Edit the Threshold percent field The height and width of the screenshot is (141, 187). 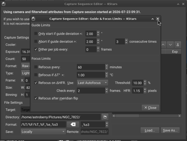[138, 83]
